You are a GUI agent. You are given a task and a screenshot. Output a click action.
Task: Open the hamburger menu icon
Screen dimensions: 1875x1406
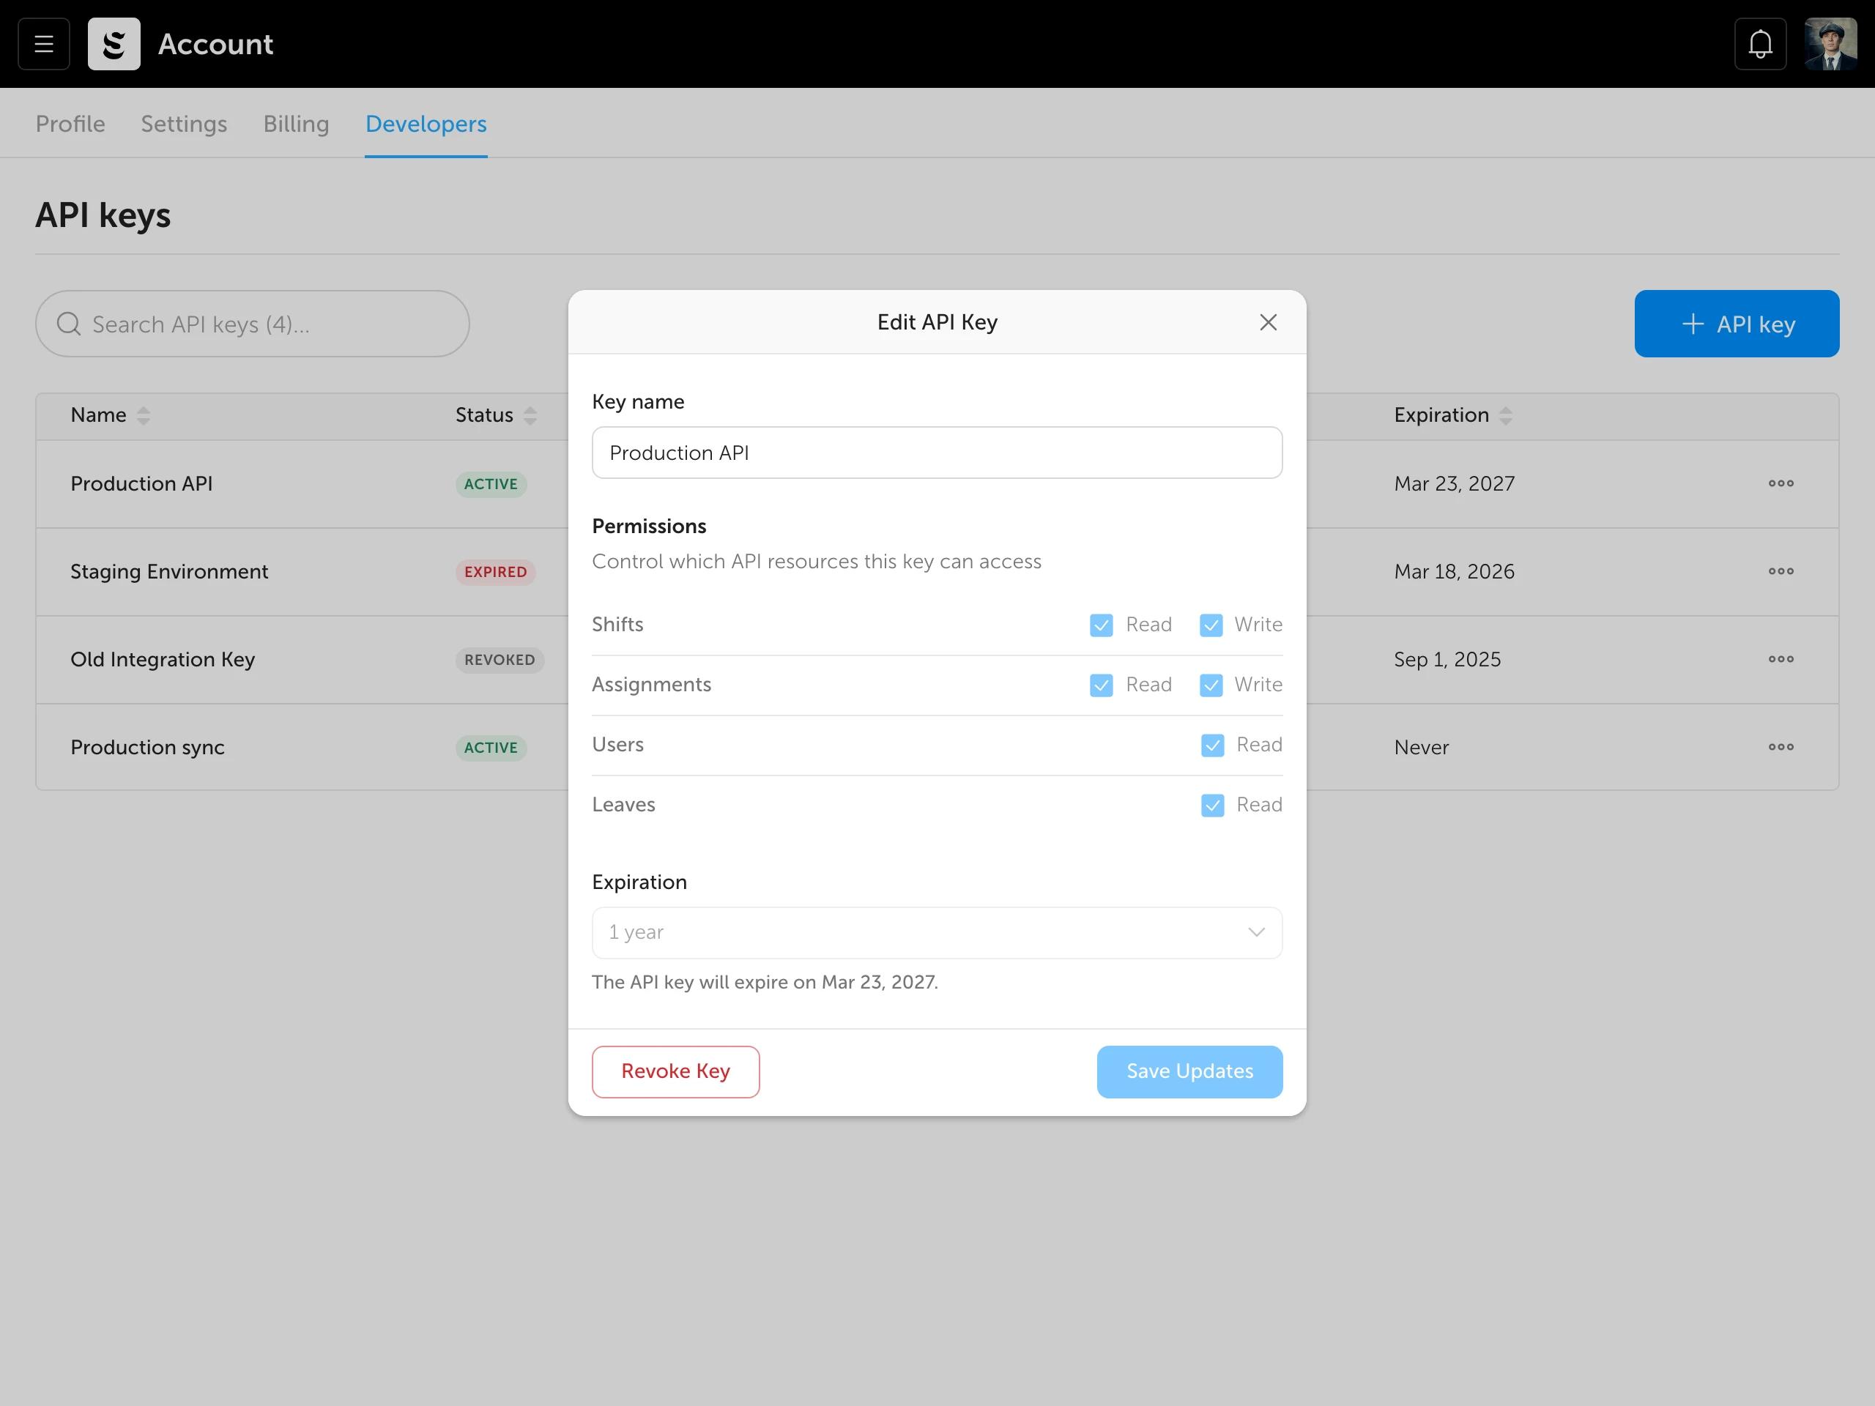(43, 44)
